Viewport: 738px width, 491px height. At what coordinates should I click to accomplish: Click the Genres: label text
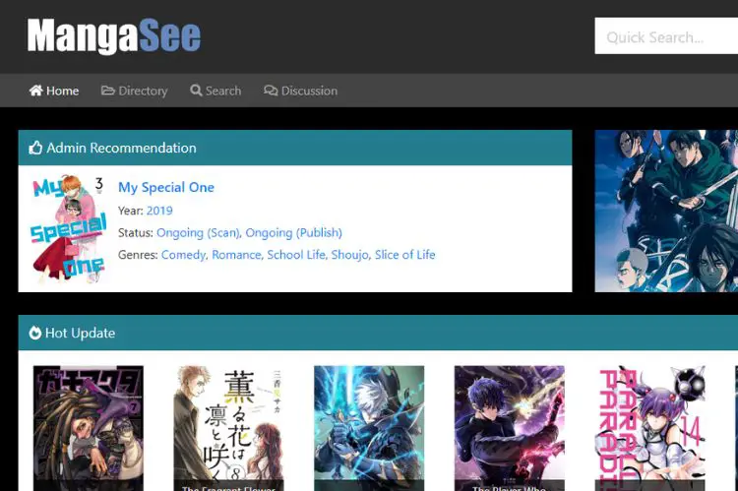click(138, 255)
